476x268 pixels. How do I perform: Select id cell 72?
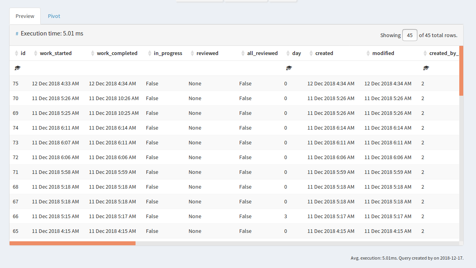point(16,158)
